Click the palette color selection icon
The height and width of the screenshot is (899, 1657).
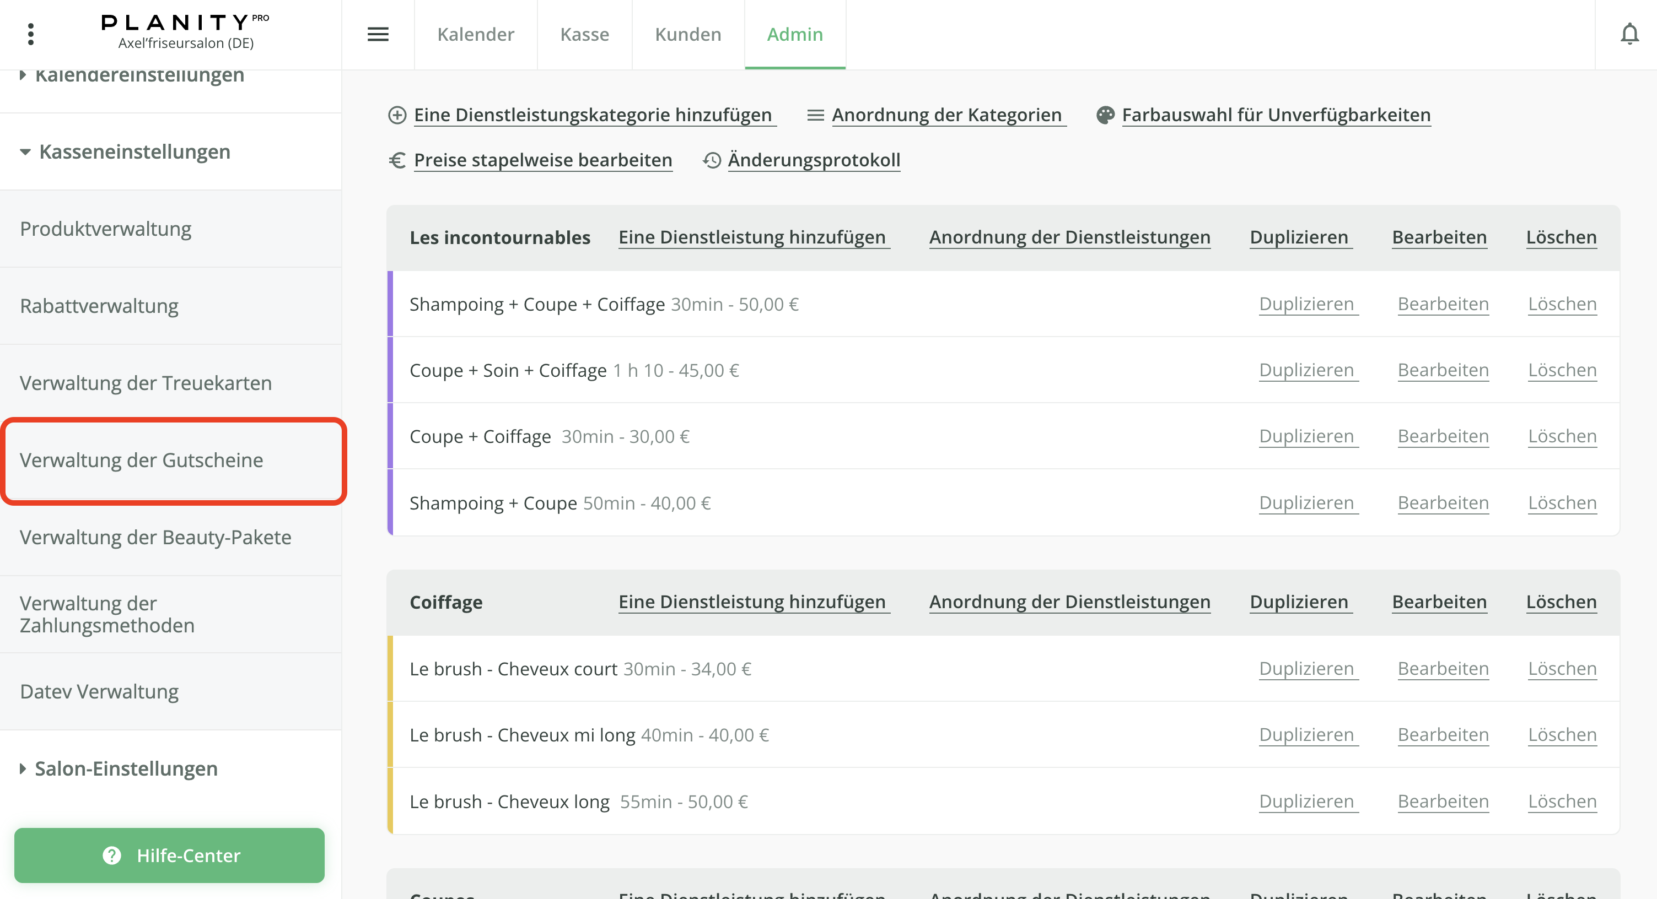pos(1105,115)
